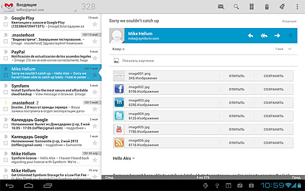Click ОТКРЫТЬ for image002.jpg

pos(236,89)
